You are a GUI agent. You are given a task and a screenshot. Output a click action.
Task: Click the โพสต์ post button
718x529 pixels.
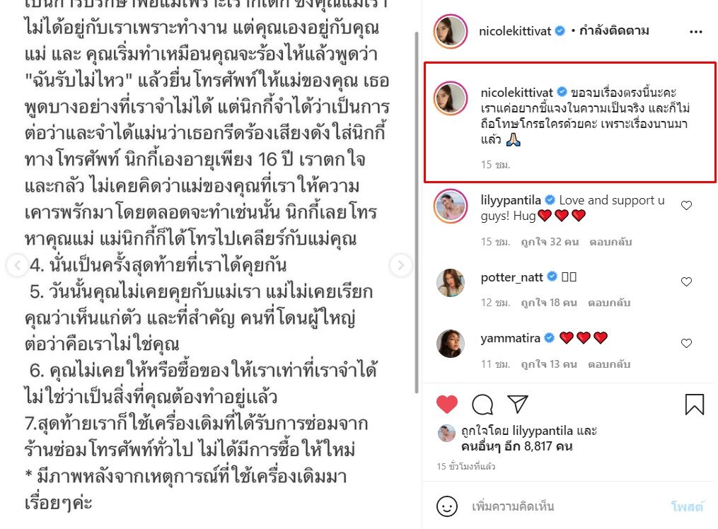point(686,506)
